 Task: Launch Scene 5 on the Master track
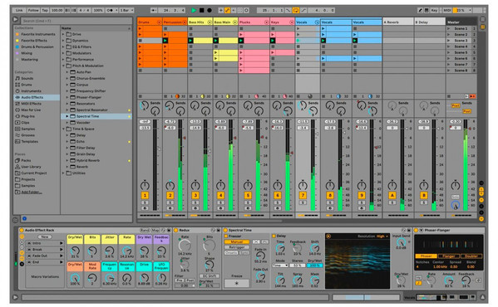(x=449, y=52)
